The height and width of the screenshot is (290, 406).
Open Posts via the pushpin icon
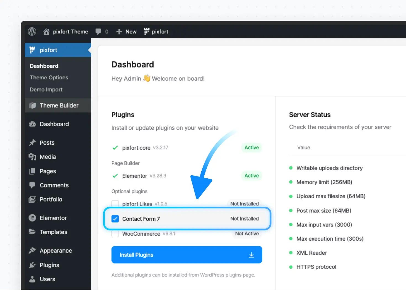(x=32, y=143)
